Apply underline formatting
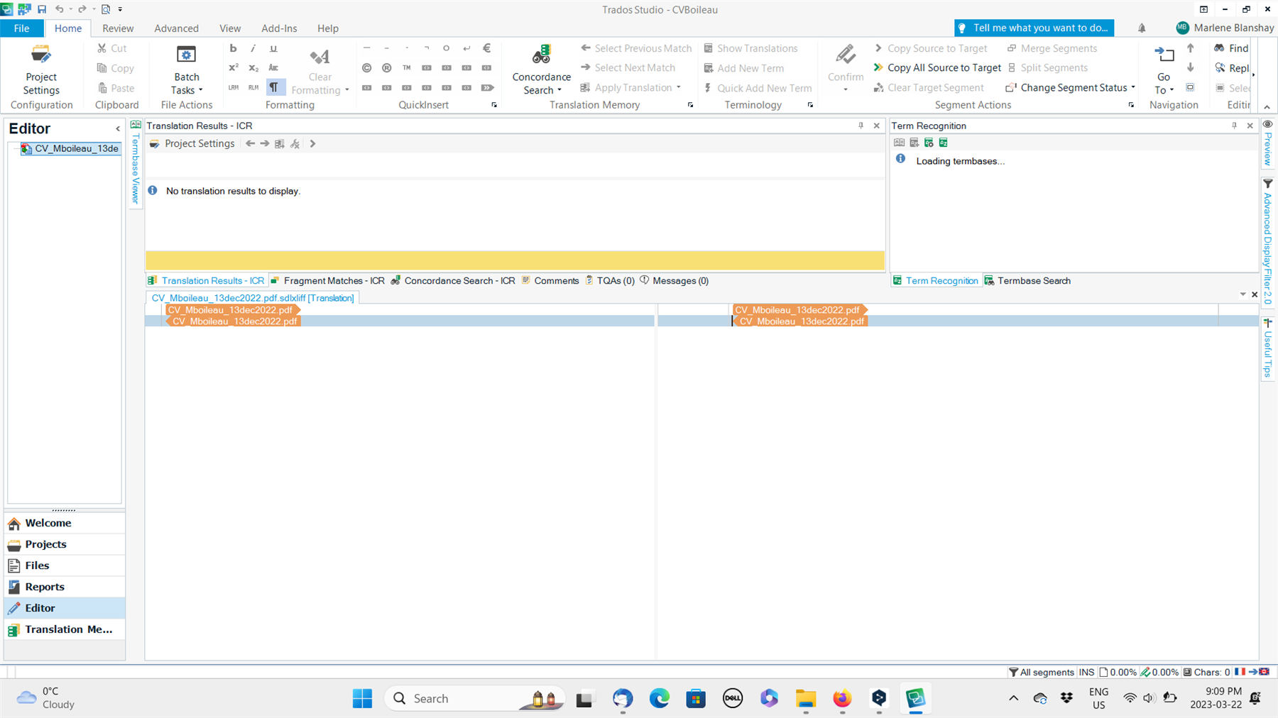 tap(273, 48)
